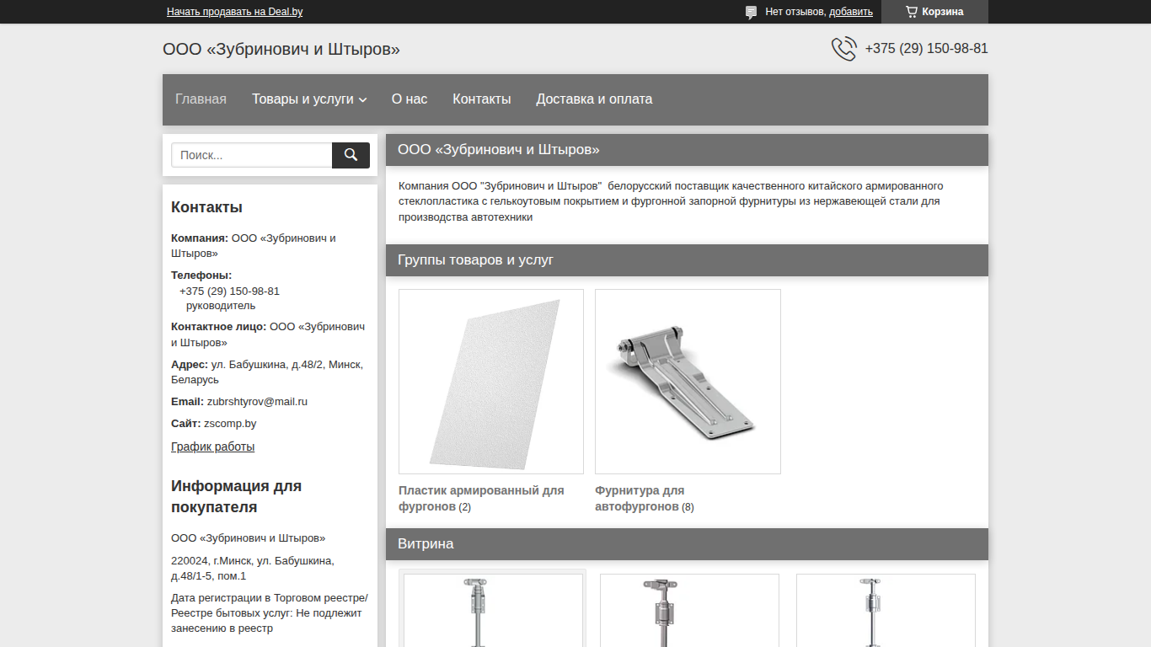The width and height of the screenshot is (1151, 647).
Task: Open the shopping cart icon
Action: pyautogui.click(x=911, y=12)
